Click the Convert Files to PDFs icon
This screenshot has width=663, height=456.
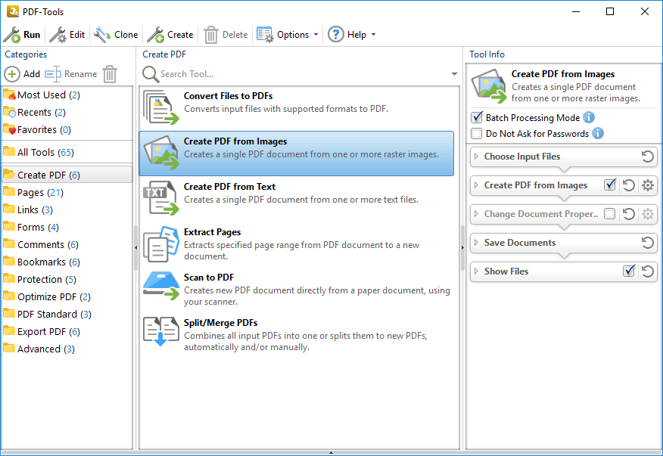point(161,107)
